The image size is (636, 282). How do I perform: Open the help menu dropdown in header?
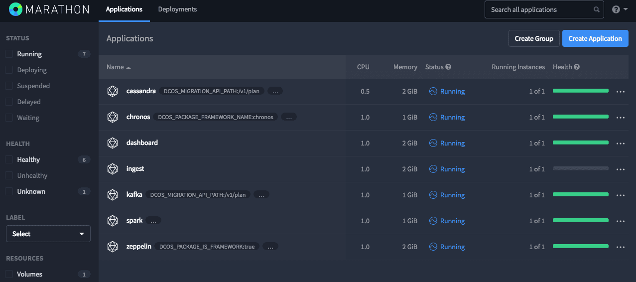[620, 9]
